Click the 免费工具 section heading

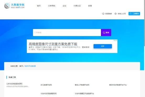click(x=12, y=77)
